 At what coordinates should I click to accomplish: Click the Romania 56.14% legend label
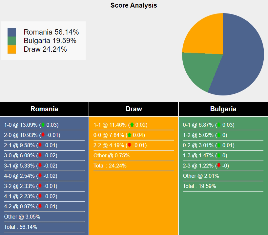[51, 32]
